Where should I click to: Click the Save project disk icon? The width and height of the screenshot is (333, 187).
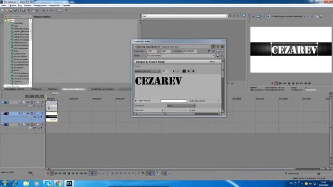[x=11, y=10]
